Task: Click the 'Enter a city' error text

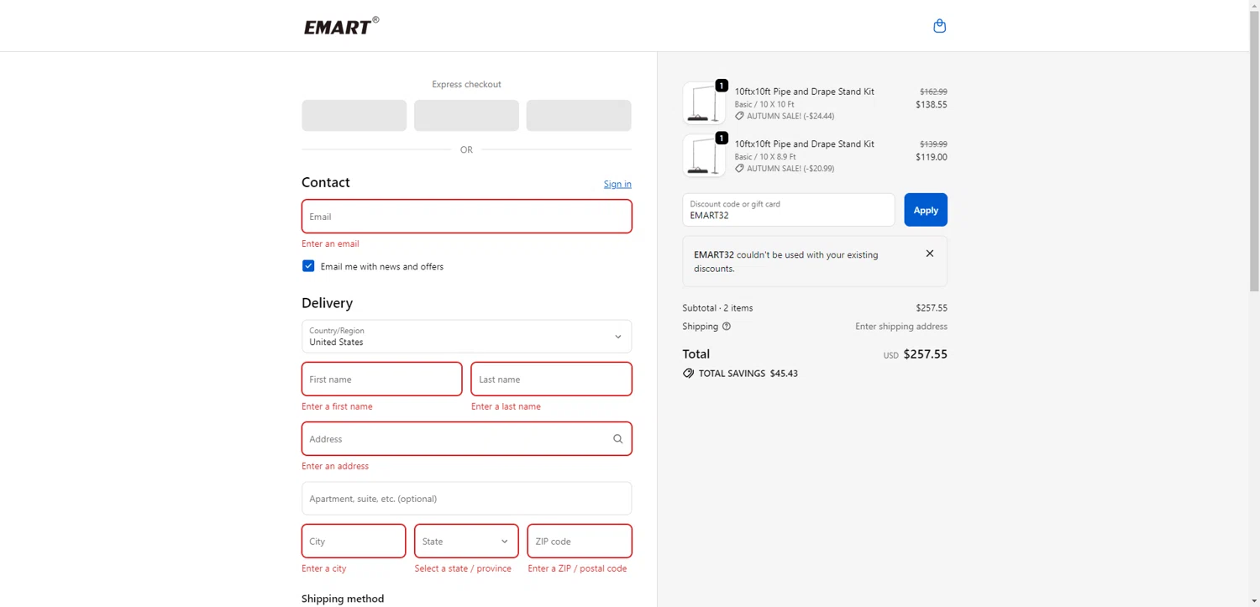Action: click(x=324, y=568)
